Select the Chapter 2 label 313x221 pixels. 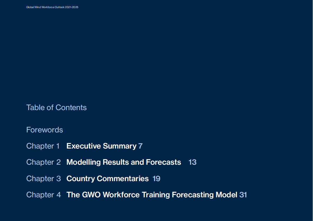44,162
